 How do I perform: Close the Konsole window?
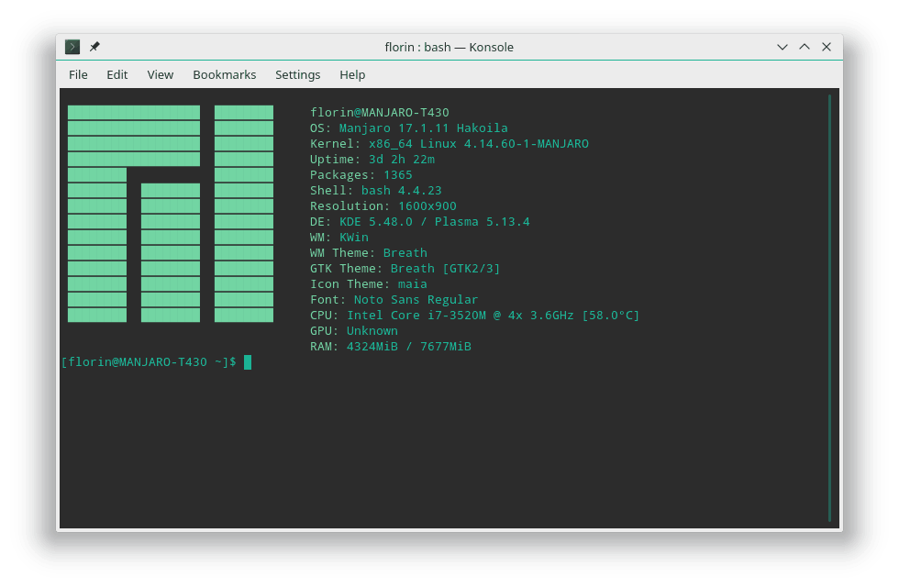tap(826, 47)
